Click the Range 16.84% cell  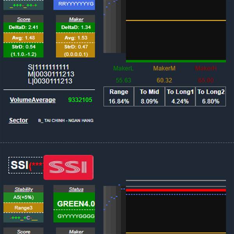[119, 96]
